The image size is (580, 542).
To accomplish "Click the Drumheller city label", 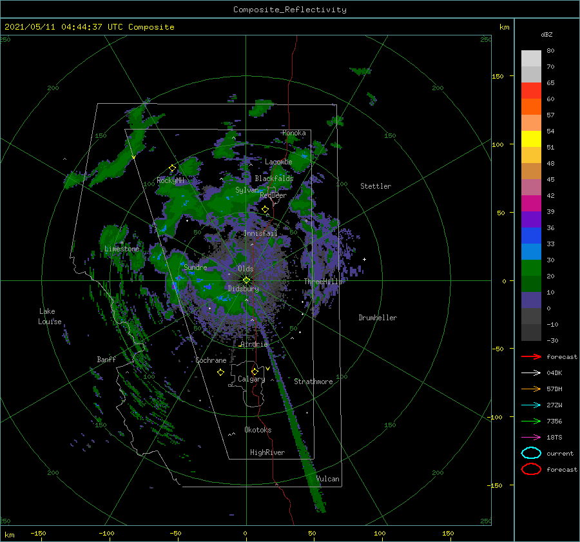I will tap(378, 318).
